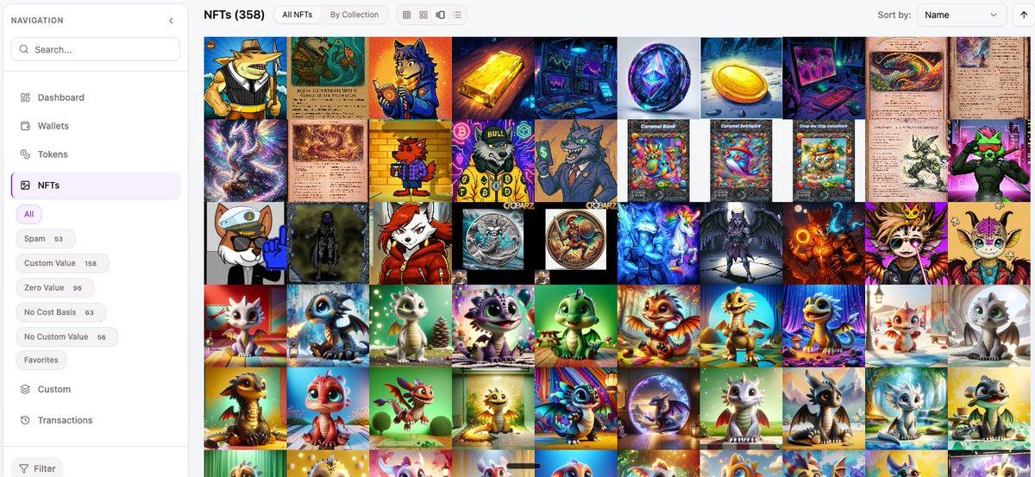Collapse the navigation sidebar with the chevron

tap(171, 21)
